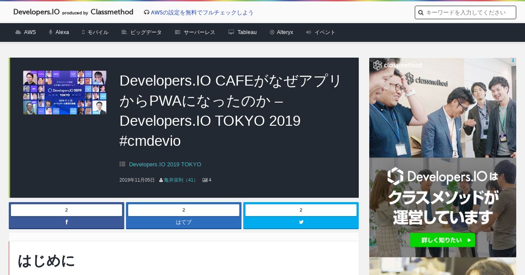Viewport: 525px width, 275px height.
Task: Click the Twitter share count box
Action: tap(301, 210)
